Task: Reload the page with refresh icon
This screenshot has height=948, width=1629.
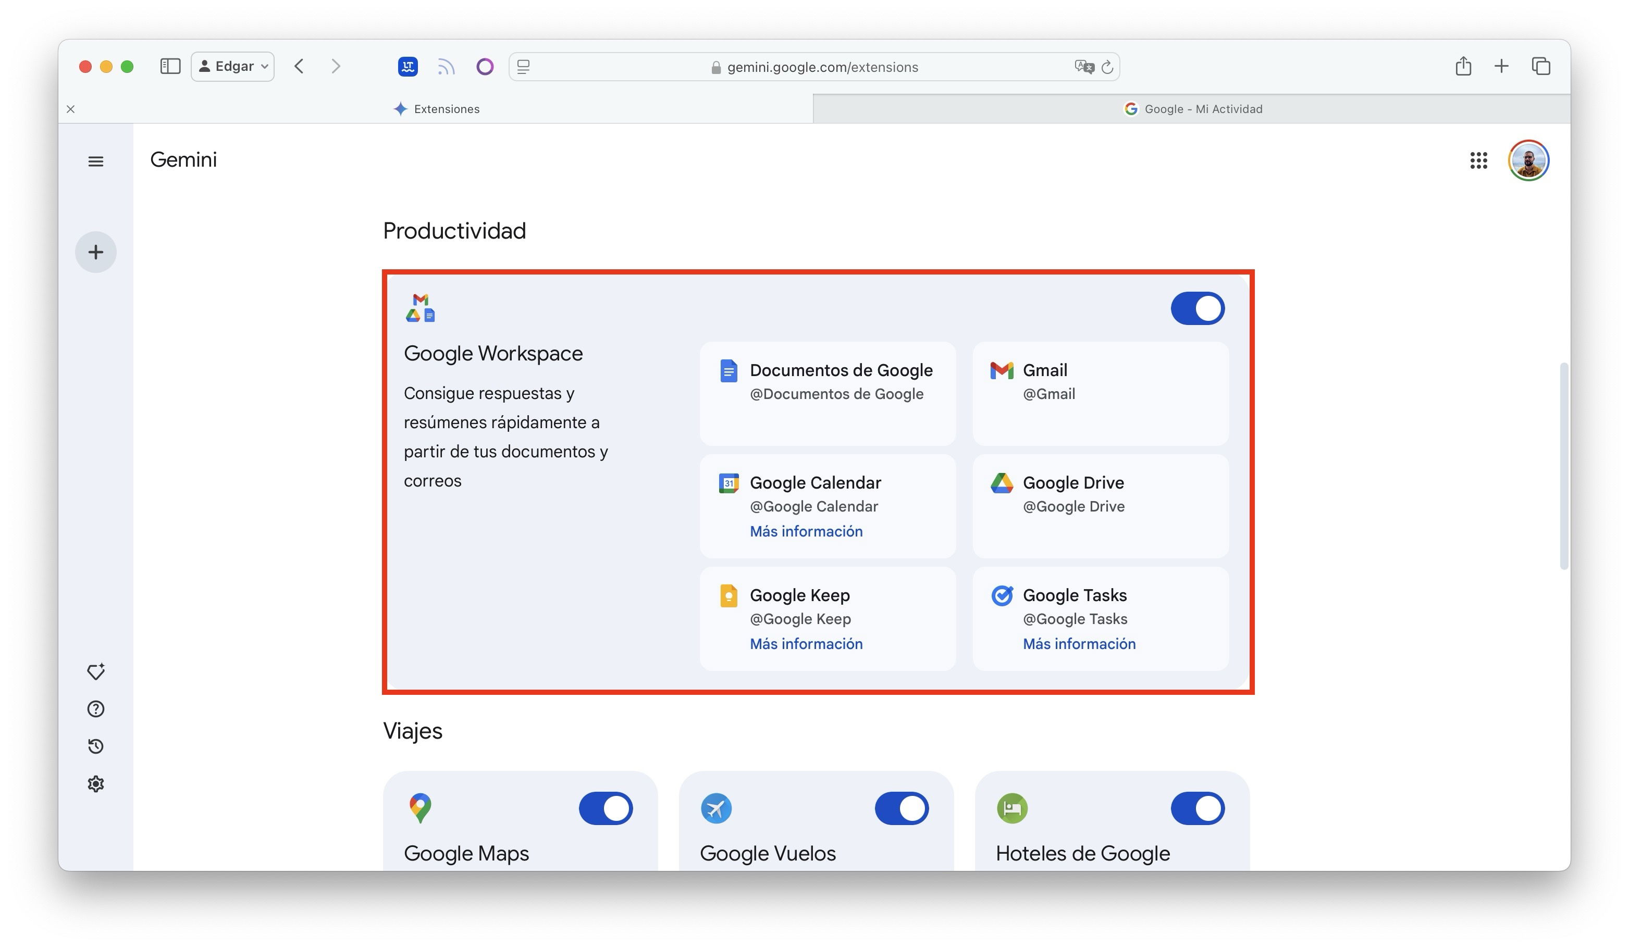Action: coord(1107,67)
